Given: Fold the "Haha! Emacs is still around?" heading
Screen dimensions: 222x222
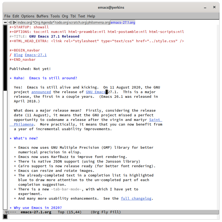Looking at the screenshot, I should click(45, 78).
